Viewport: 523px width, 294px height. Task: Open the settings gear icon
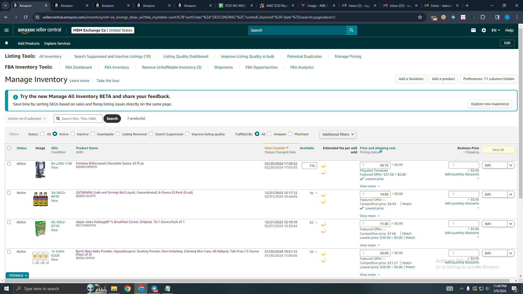(484, 30)
